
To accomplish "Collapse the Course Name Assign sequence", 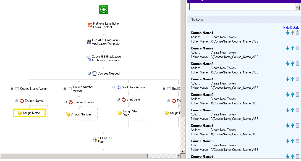I will [x=12, y=89].
